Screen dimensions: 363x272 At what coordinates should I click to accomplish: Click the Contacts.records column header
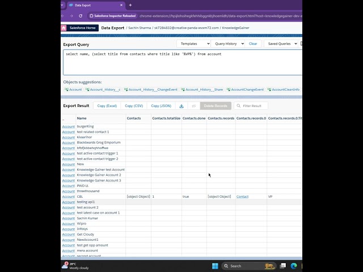221,118
